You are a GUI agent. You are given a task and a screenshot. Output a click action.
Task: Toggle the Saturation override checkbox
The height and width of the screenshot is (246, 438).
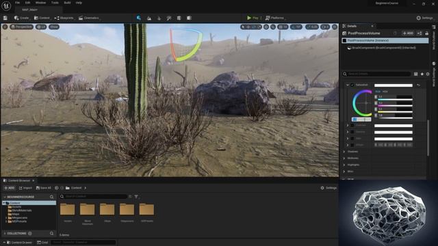pyautogui.click(x=352, y=85)
